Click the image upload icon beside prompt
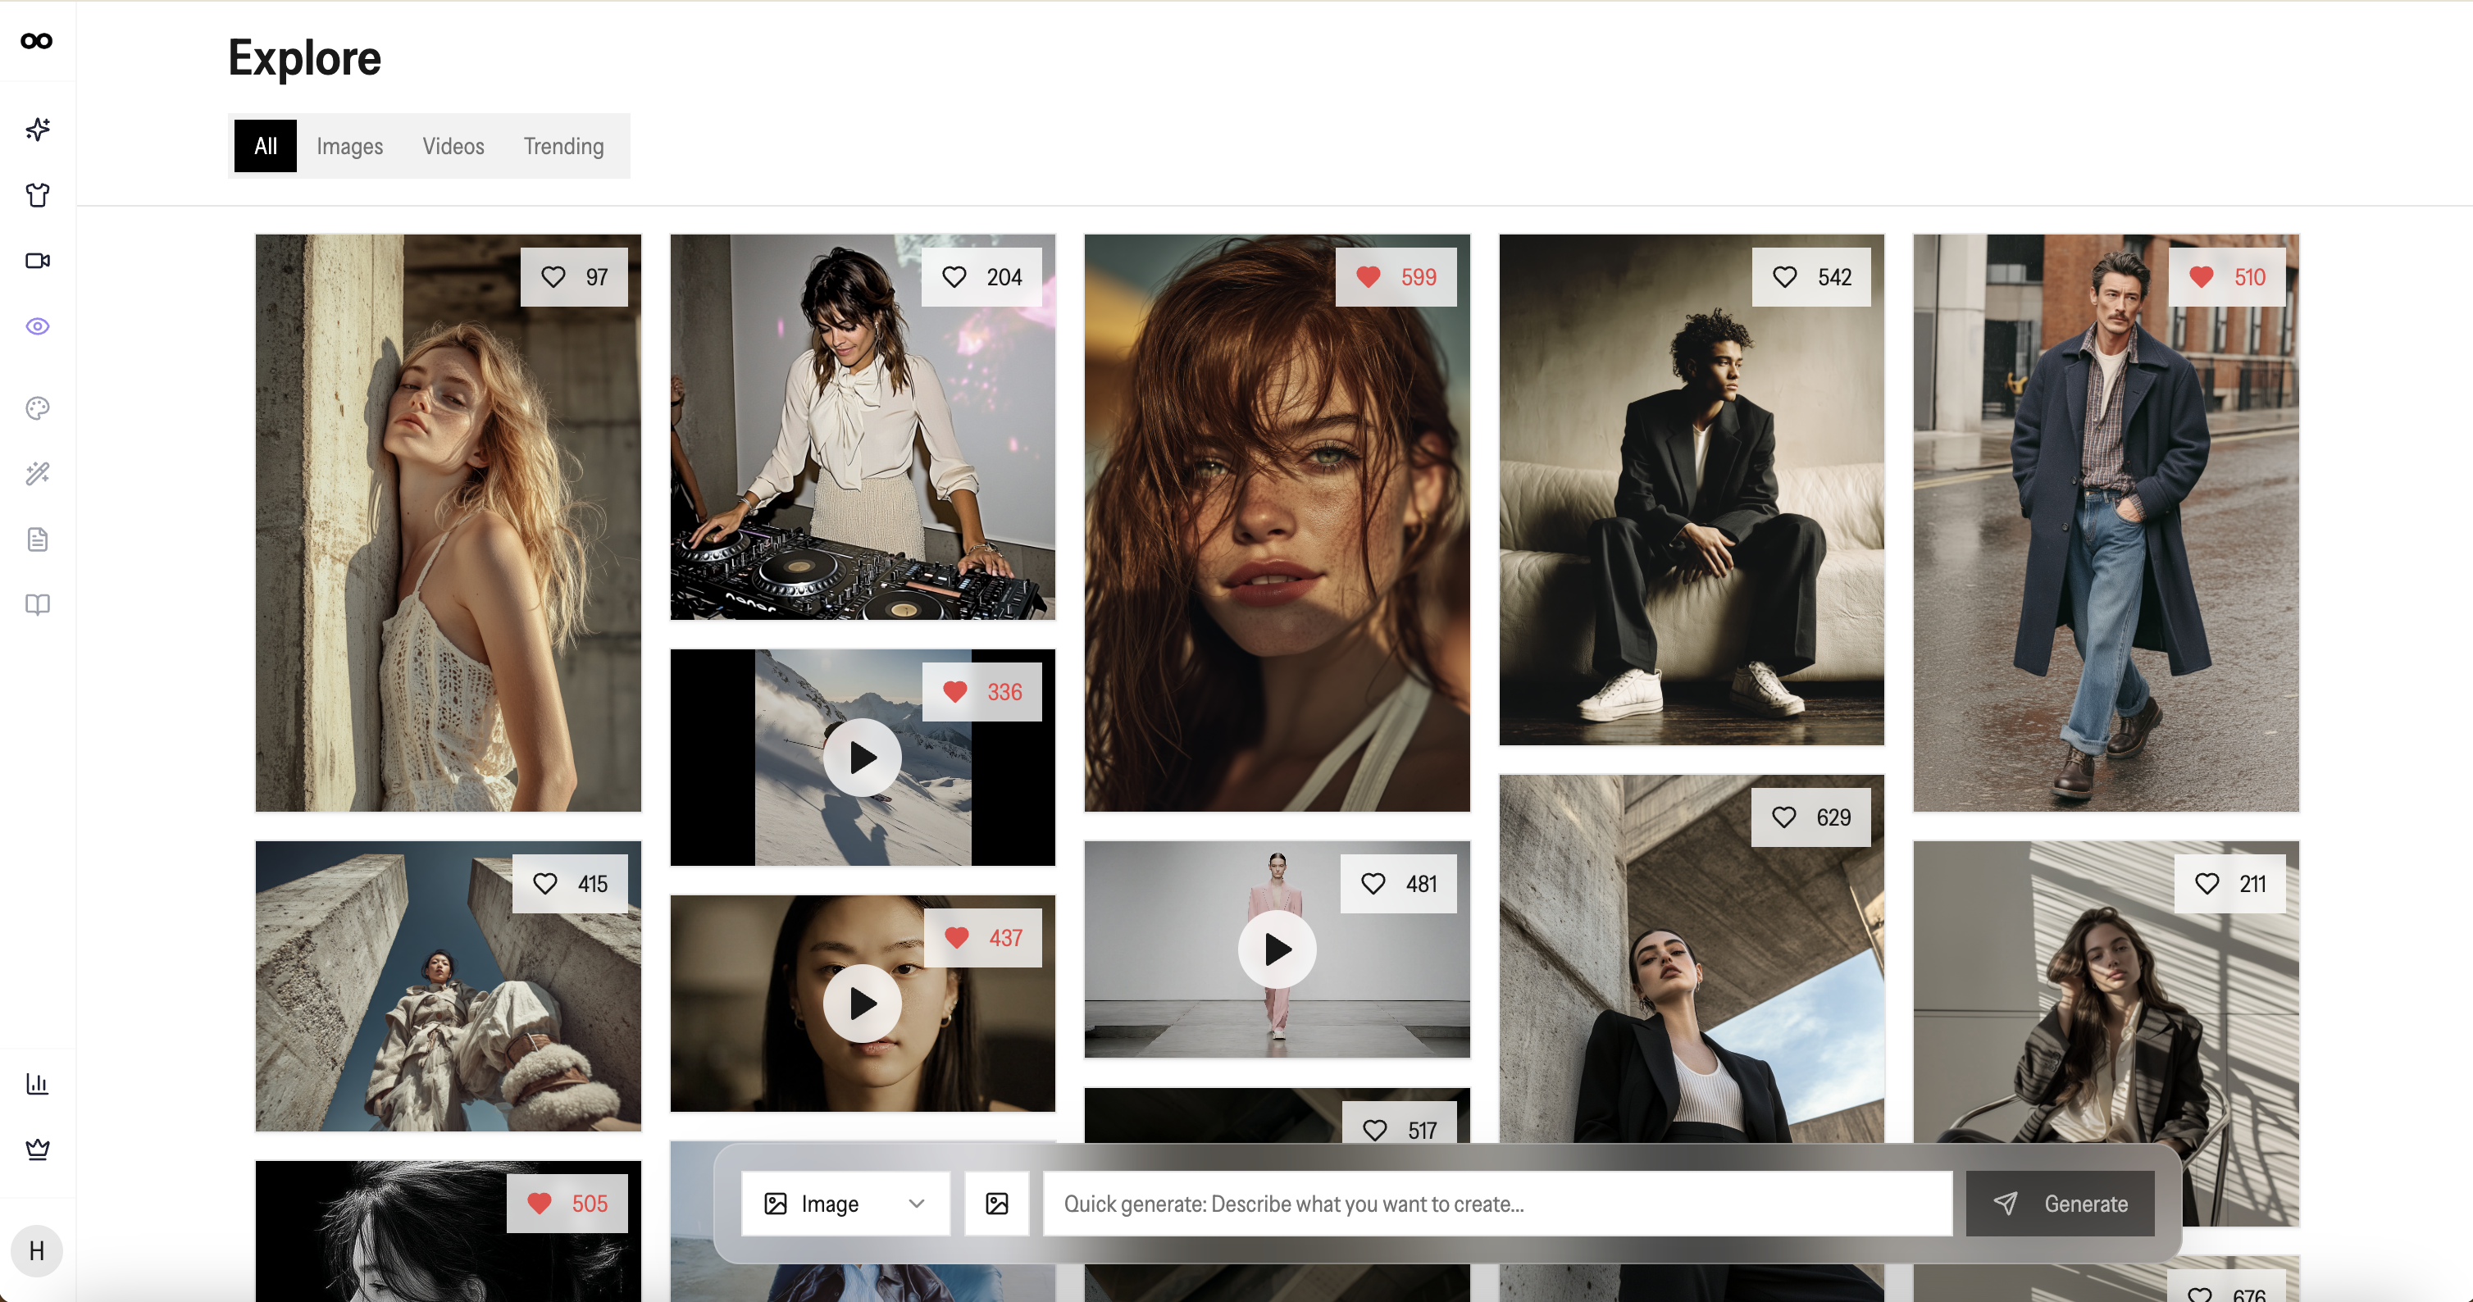The image size is (2473, 1302). click(996, 1203)
